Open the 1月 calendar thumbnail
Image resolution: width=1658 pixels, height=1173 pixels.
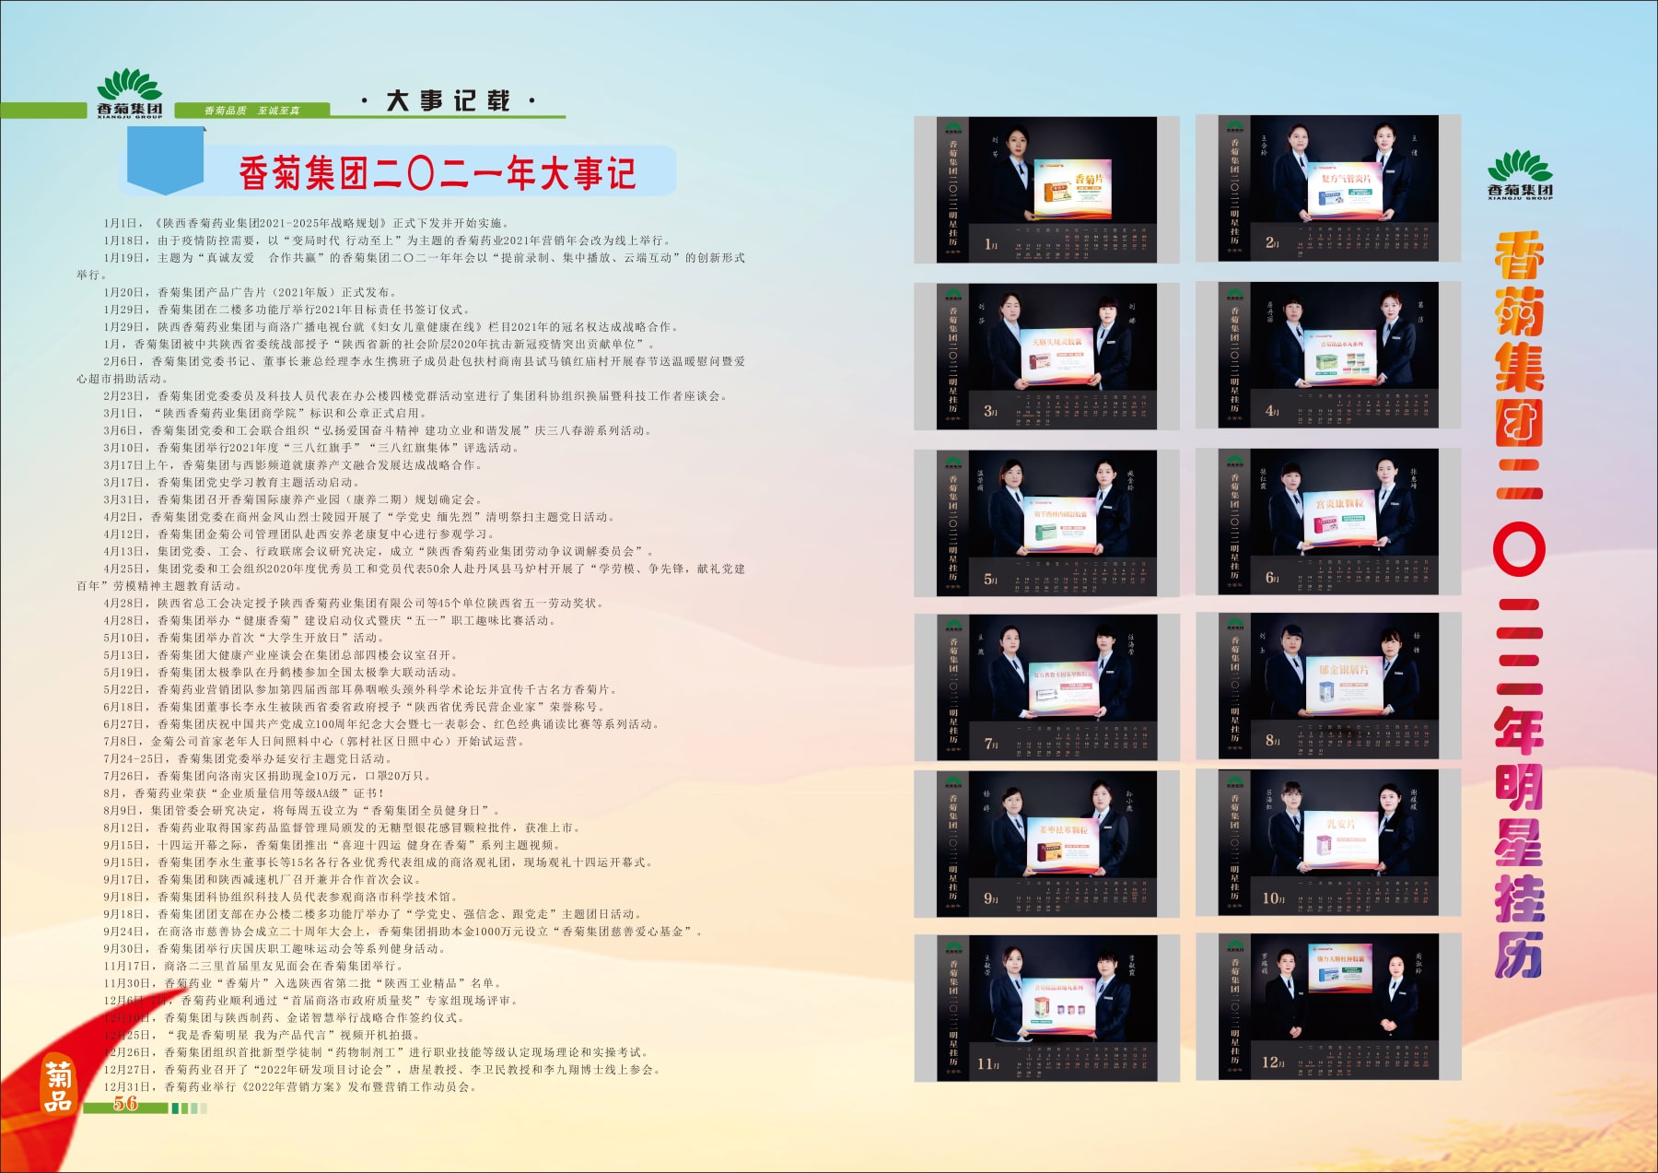click(1046, 190)
